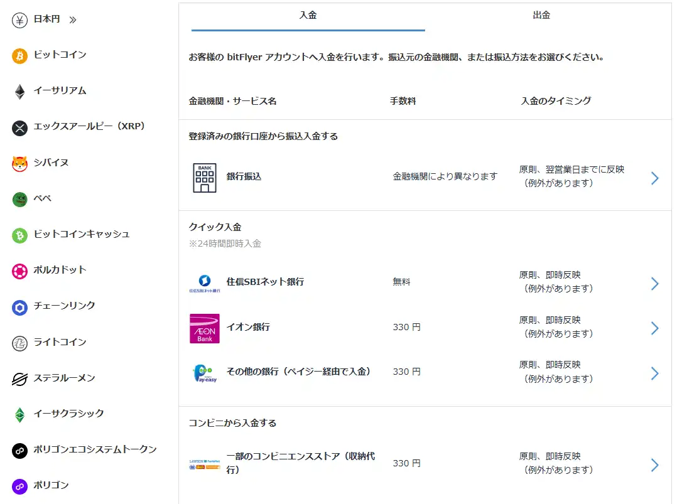Select the ライトコイン icon

pos(19,342)
